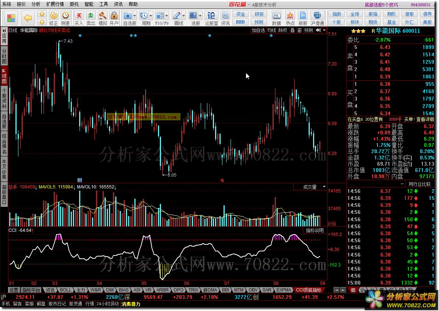Screen dimensions: 439x311
Task: Click the down arrow page icon
Action: click(42, 22)
